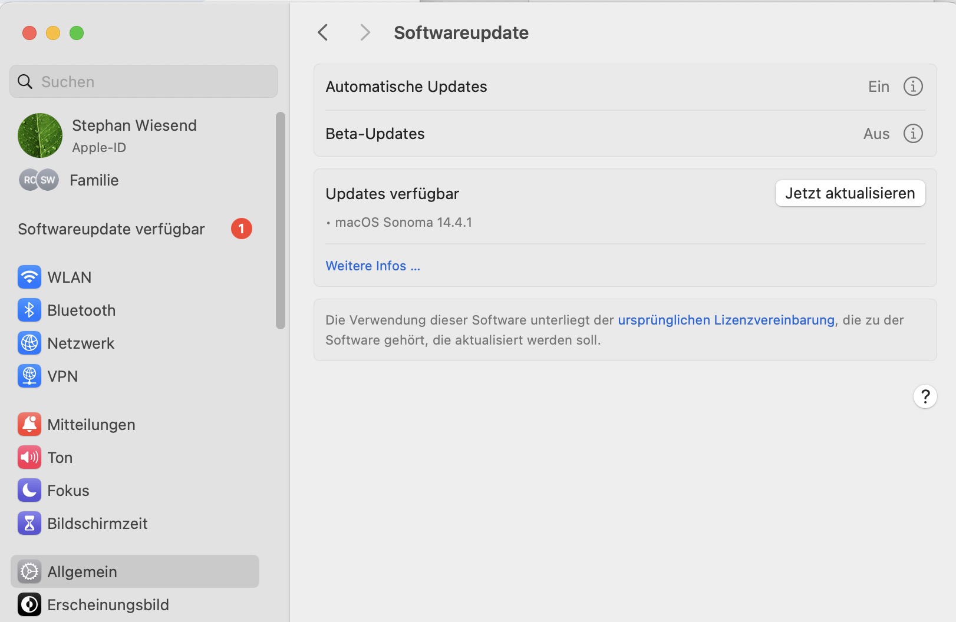Focus the Suchen search field
The width and height of the screenshot is (956, 622).
point(144,81)
